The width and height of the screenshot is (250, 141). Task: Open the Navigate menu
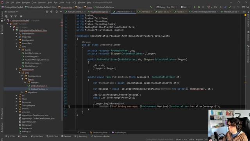(26, 2)
